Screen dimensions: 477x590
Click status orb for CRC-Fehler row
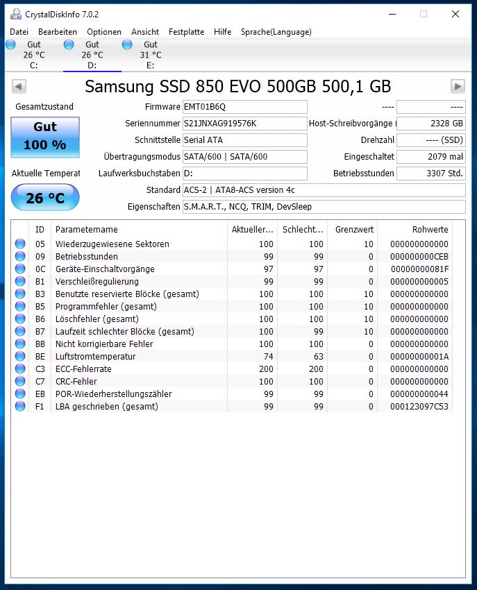pyautogui.click(x=20, y=381)
